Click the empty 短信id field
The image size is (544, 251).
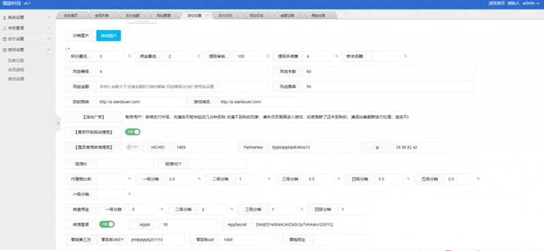125,163
